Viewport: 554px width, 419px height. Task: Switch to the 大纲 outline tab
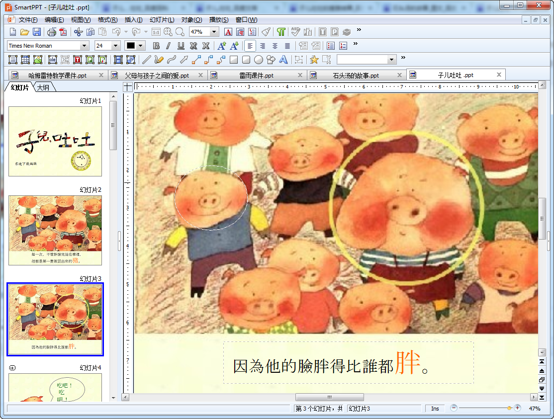[x=43, y=87]
